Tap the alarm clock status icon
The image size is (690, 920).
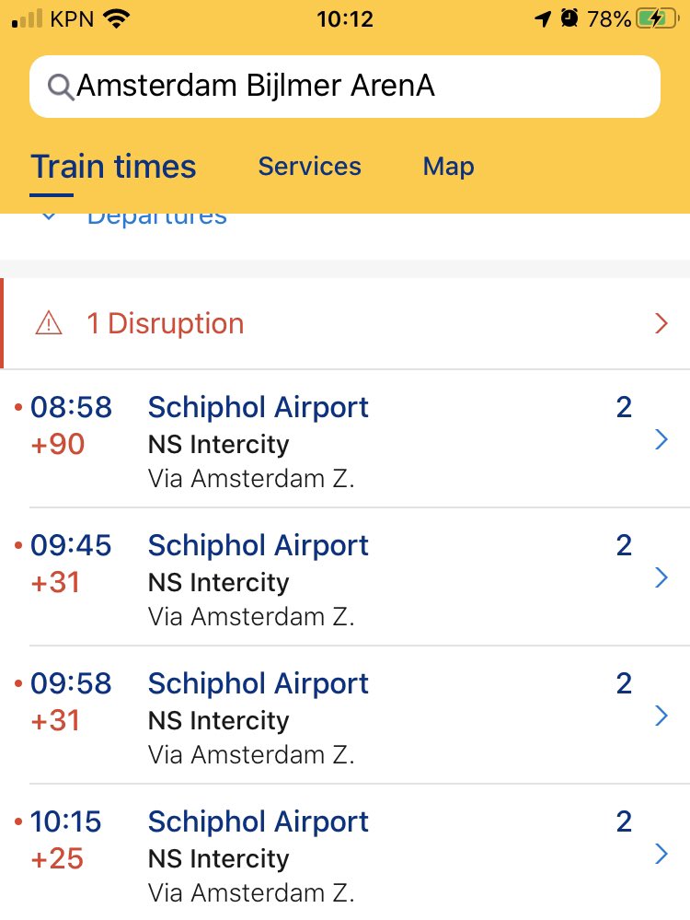pos(569,18)
